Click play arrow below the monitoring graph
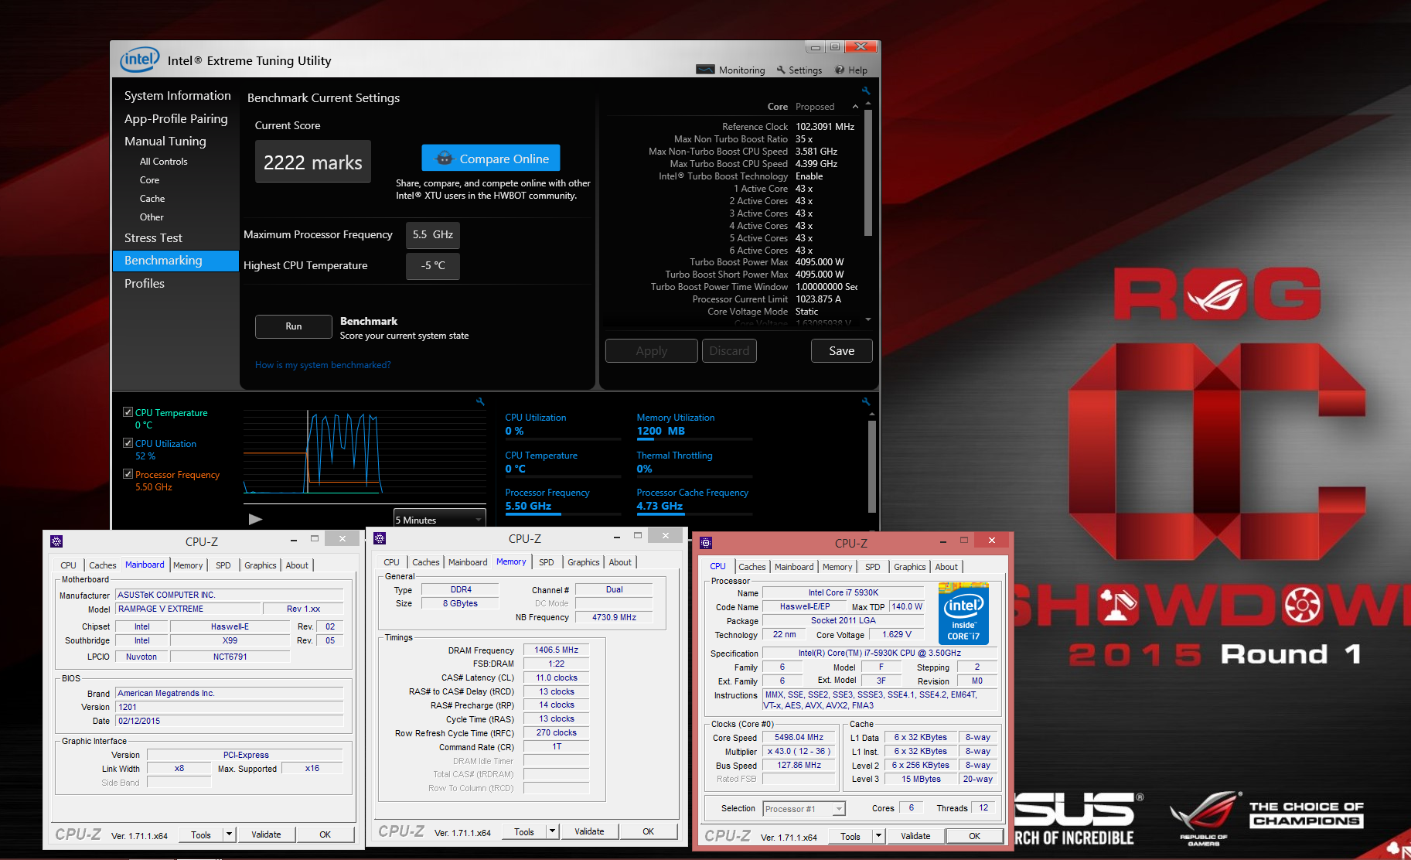The height and width of the screenshot is (860, 1411). 255,519
